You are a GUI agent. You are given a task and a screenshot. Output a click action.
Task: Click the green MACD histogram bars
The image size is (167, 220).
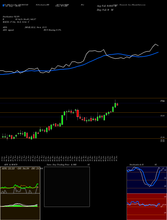click(x=20, y=206)
